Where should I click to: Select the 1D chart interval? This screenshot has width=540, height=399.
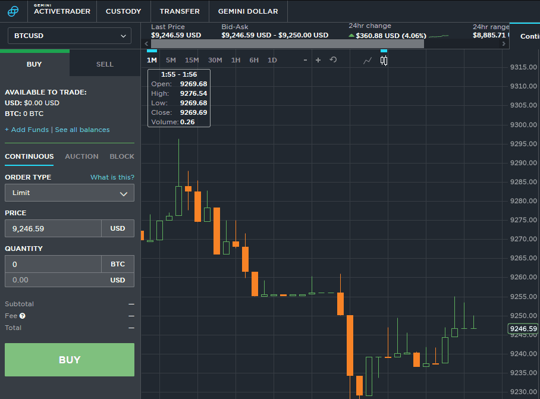[272, 60]
